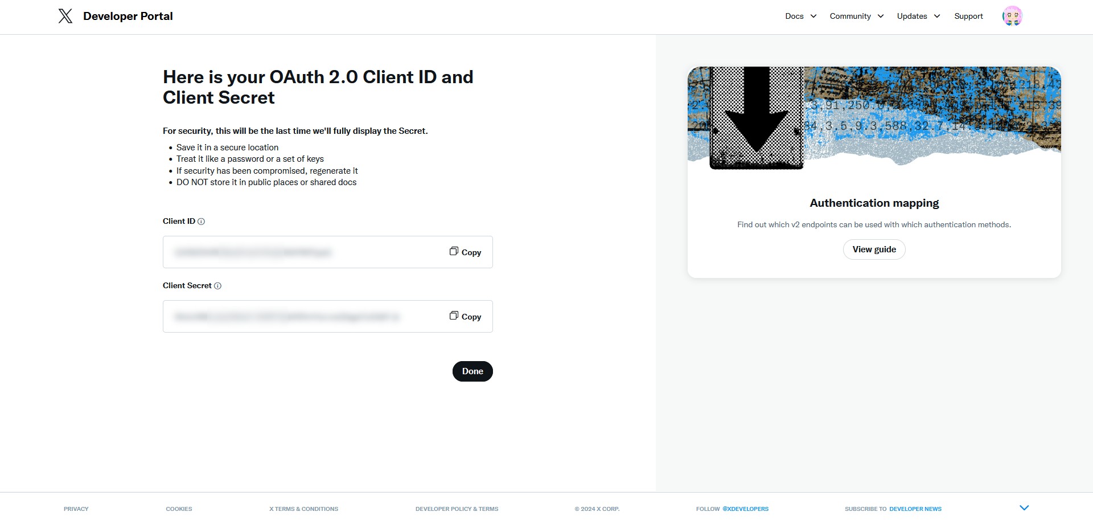Open the Support page

click(968, 16)
